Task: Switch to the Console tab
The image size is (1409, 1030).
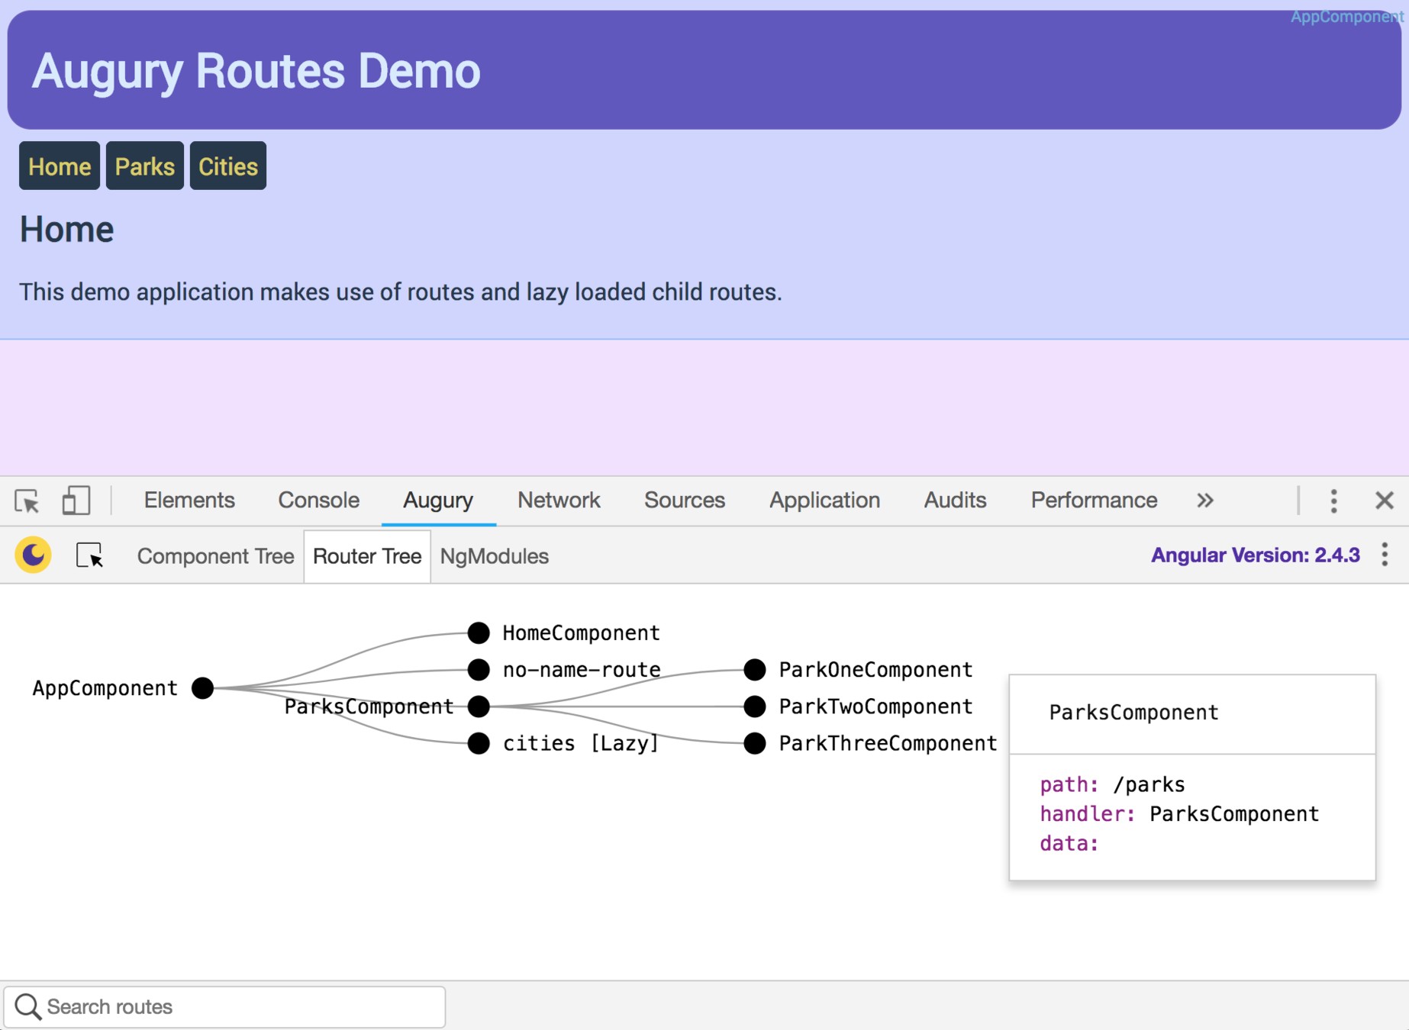Action: click(x=318, y=501)
